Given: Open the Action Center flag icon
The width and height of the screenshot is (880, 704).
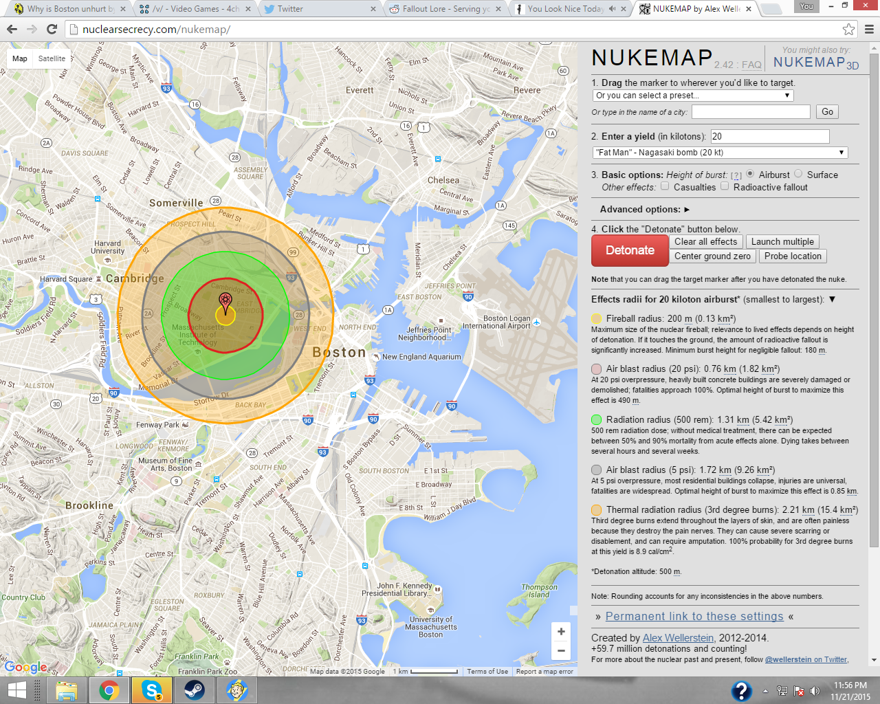Looking at the screenshot, I should click(x=799, y=691).
